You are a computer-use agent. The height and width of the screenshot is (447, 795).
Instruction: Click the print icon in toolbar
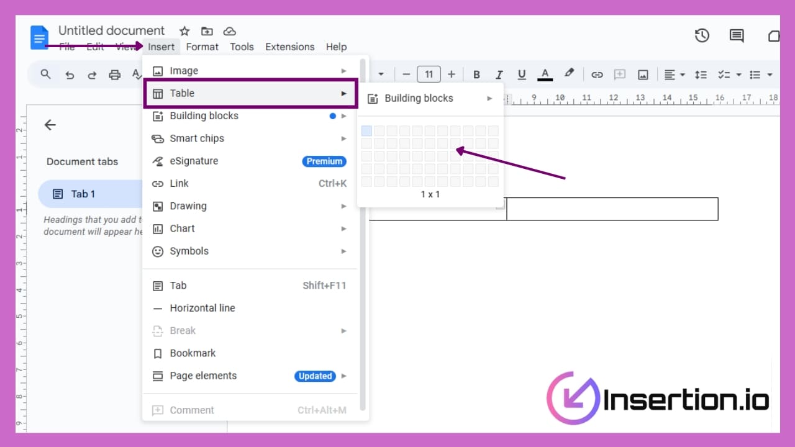click(114, 74)
